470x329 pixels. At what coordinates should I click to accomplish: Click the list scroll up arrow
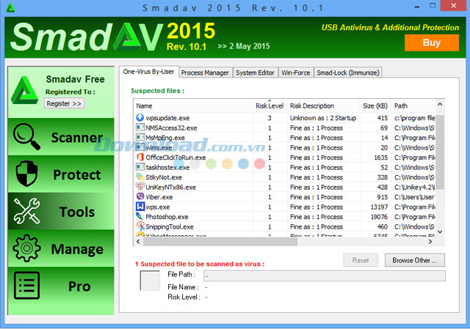pos(440,104)
